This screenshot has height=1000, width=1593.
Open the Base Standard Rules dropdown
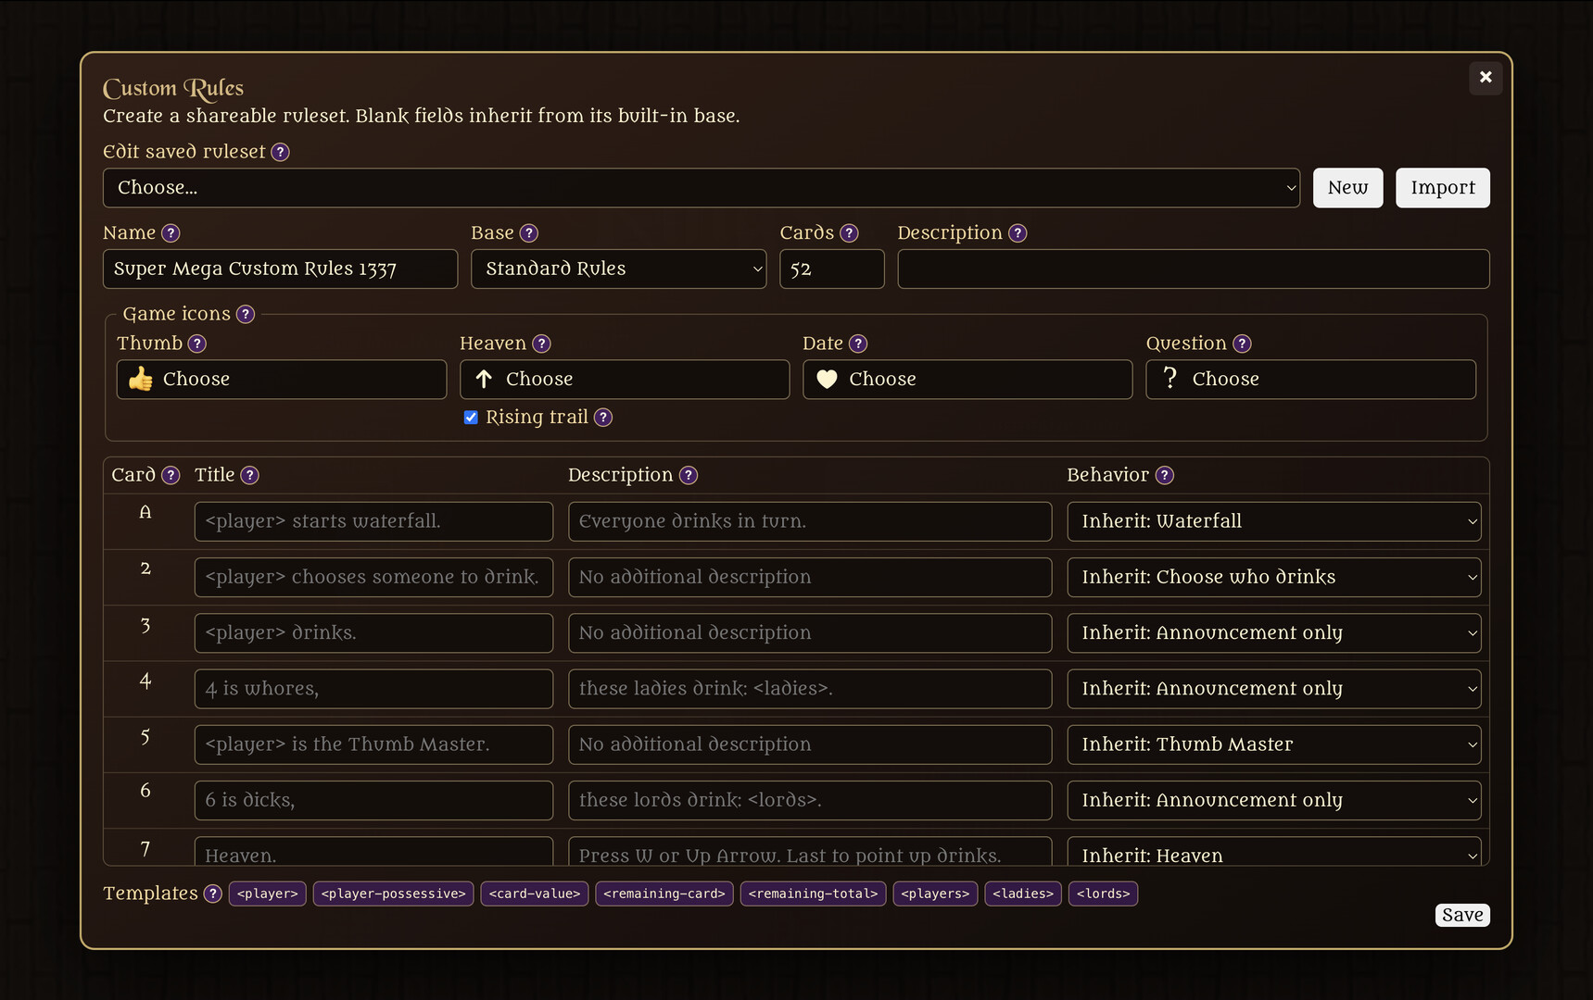(x=619, y=269)
